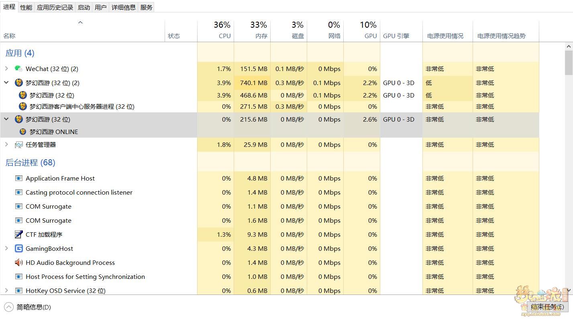Click the 梦幻西游 (32 位) (2) group icon
The image size is (573, 319).
[18, 83]
